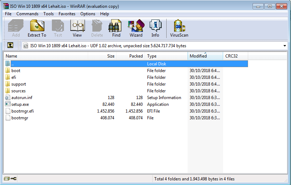Click the status bar total files summary
291x185 pixels.
(x=194, y=179)
